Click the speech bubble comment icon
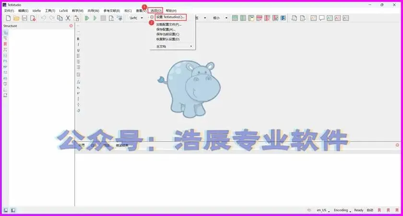This screenshot has height=216, width=403. (321, 18)
